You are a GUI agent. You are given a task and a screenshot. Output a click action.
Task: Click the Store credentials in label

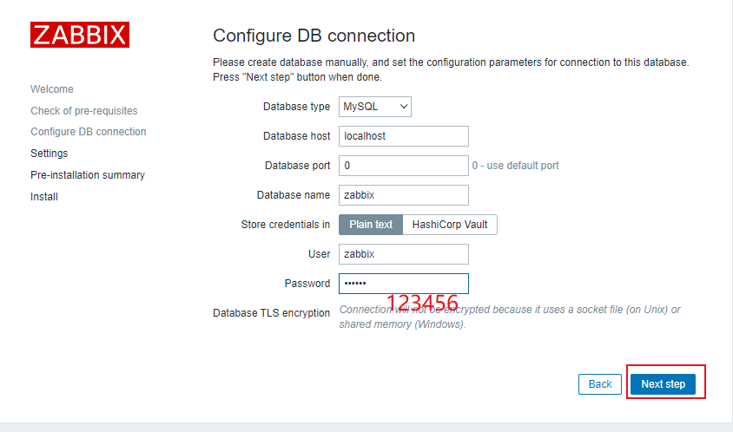[285, 225]
